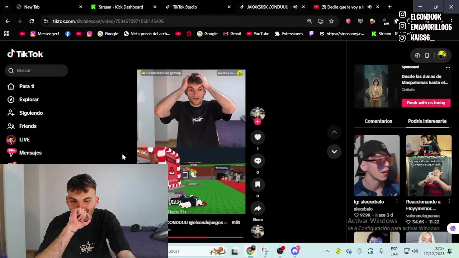Viewport: 459px width, 258px height.
Task: Save the video with the bookmark icon
Action: pos(257,185)
